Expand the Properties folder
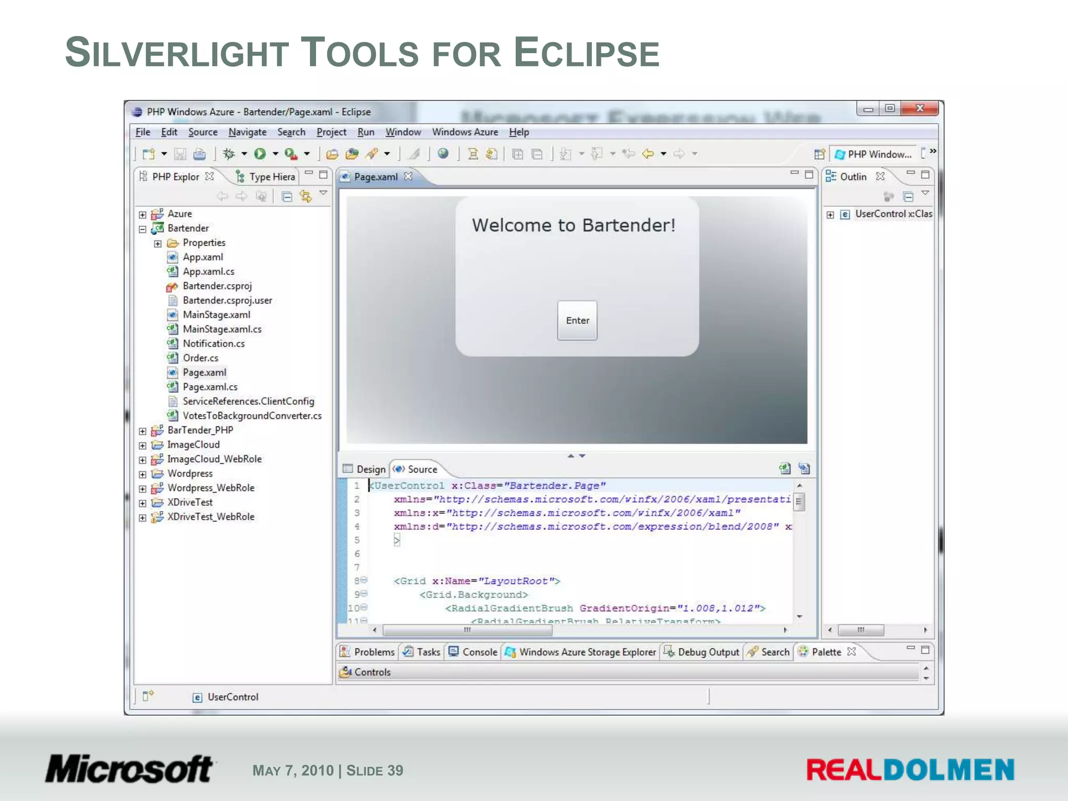 (x=157, y=244)
